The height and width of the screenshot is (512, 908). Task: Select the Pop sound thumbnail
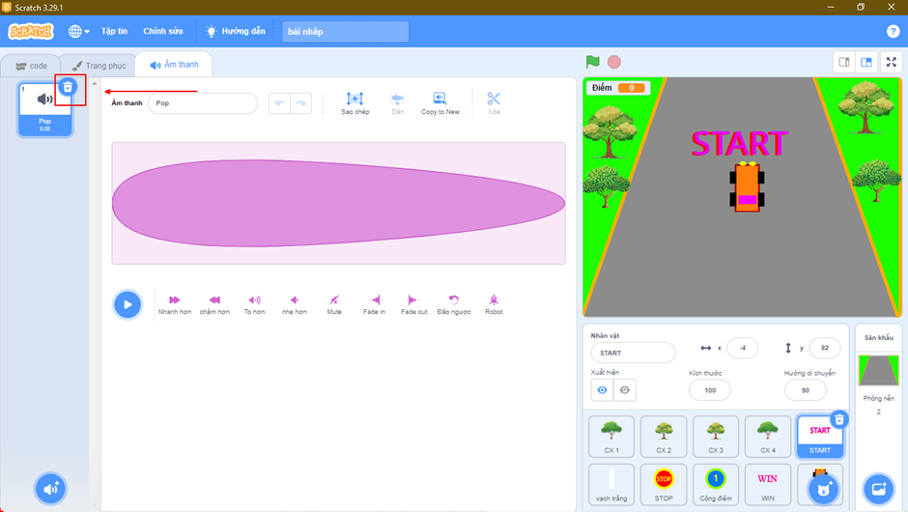tap(45, 109)
